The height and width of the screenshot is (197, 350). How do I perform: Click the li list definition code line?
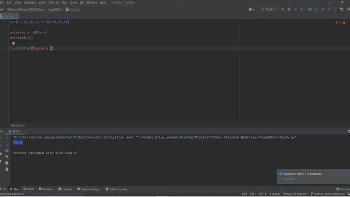pyautogui.click(x=39, y=22)
